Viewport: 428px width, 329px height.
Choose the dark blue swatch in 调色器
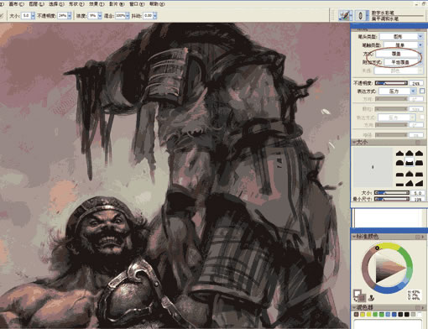point(394,315)
